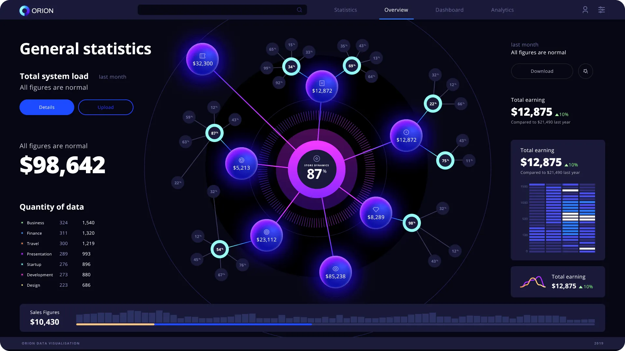This screenshot has height=351, width=625.
Task: Select the $85,238 eye bubble
Action: tap(335, 272)
